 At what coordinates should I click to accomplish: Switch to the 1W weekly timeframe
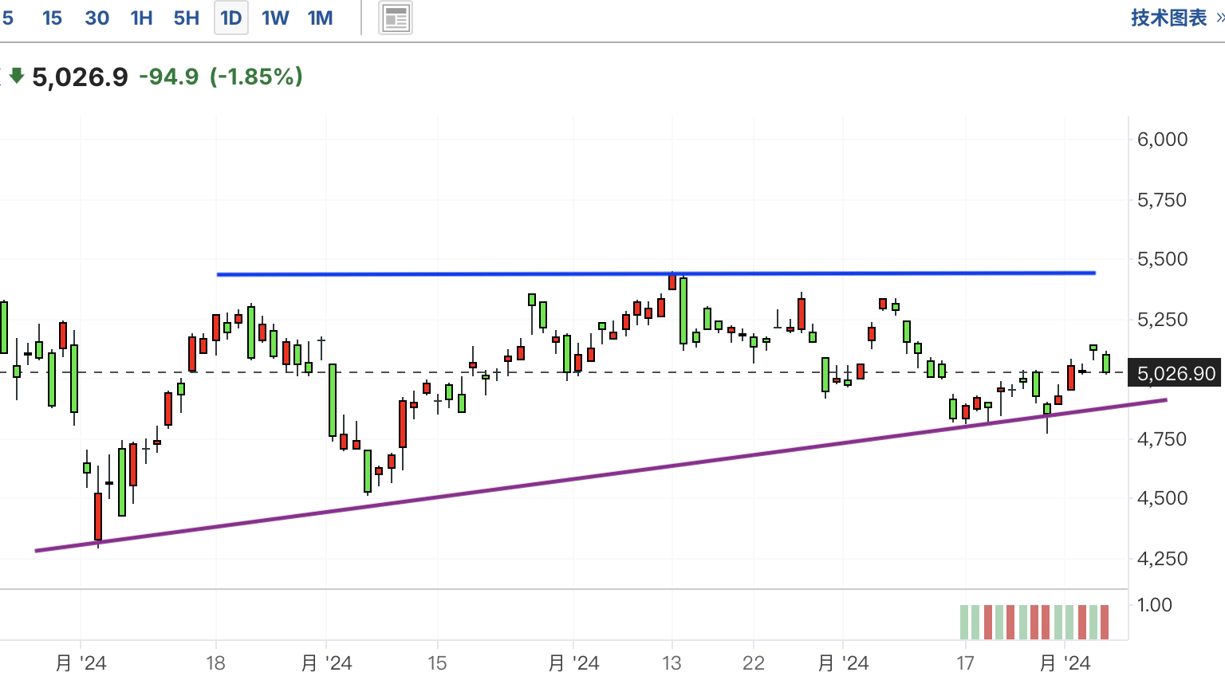pos(275,18)
